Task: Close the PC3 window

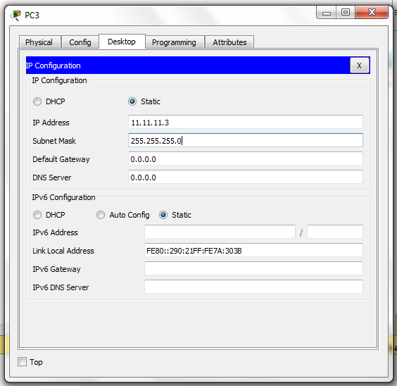Action: point(372,13)
